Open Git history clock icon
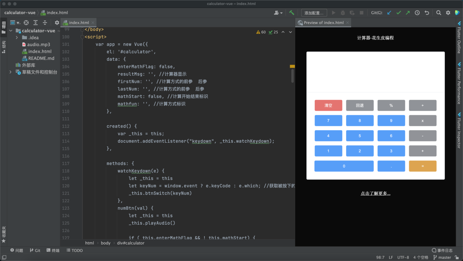 pos(417,13)
